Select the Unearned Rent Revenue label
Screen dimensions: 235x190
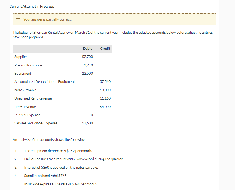tap(33, 98)
